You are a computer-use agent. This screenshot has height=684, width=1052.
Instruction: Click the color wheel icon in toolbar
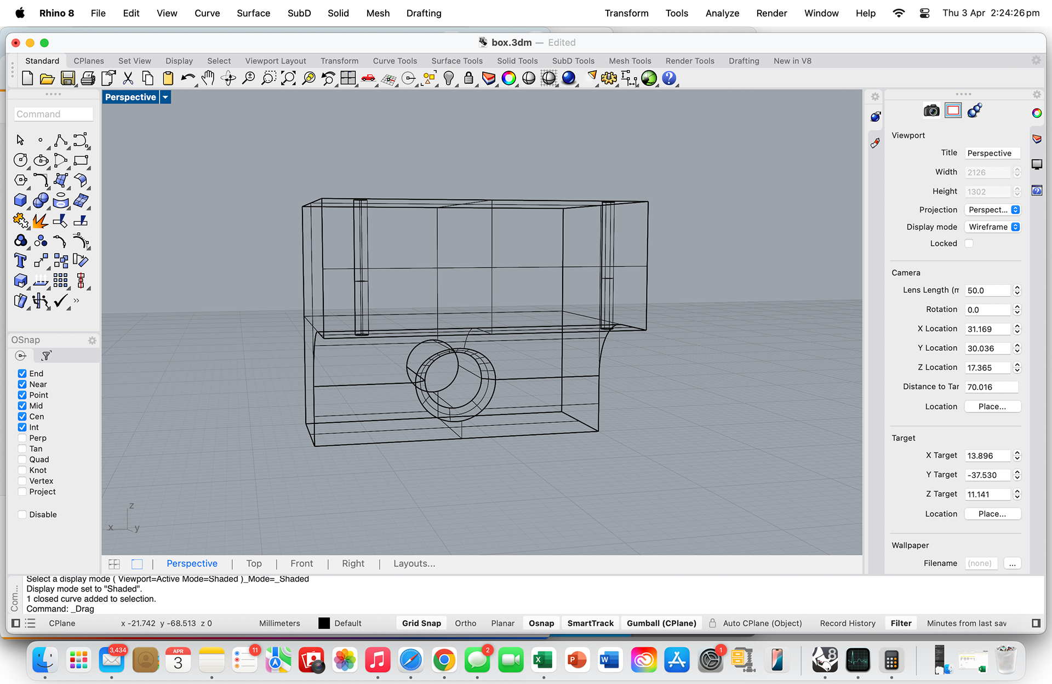tap(508, 78)
